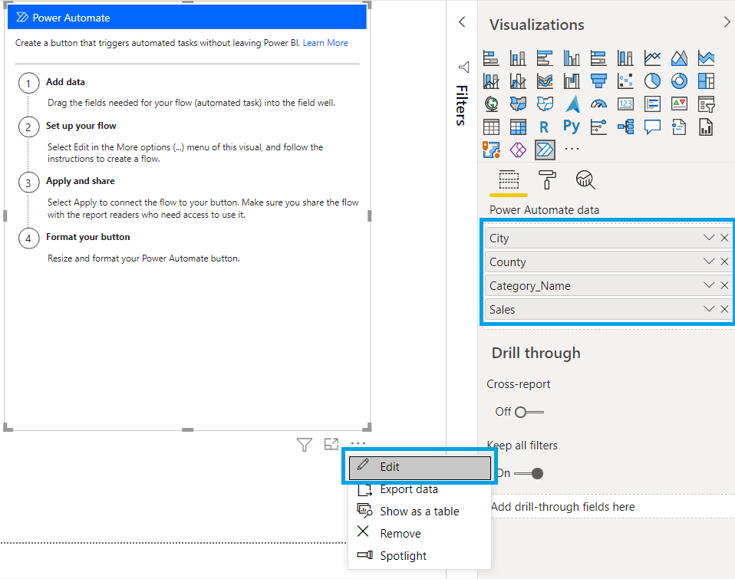Screen dimensions: 735x579
Task: Select the filled map visual
Action: (x=518, y=104)
